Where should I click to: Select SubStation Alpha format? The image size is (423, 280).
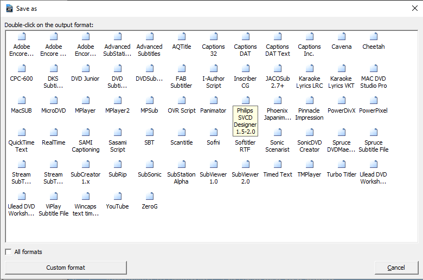pos(182,173)
